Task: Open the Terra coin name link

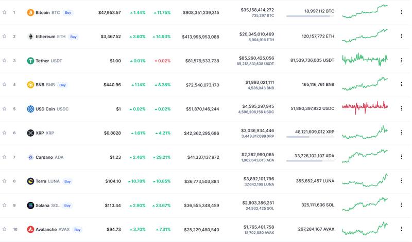Action: (42, 181)
